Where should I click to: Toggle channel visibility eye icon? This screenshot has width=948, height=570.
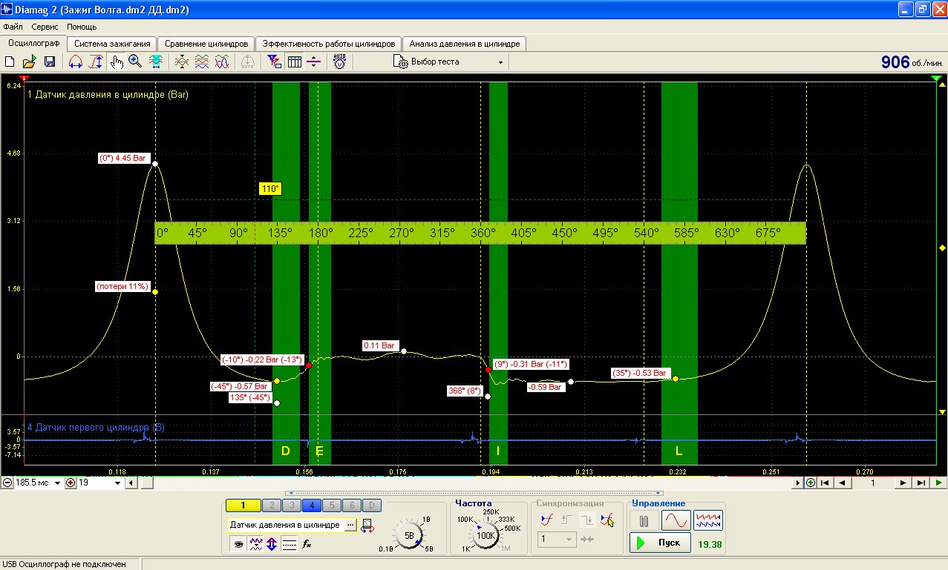[239, 544]
